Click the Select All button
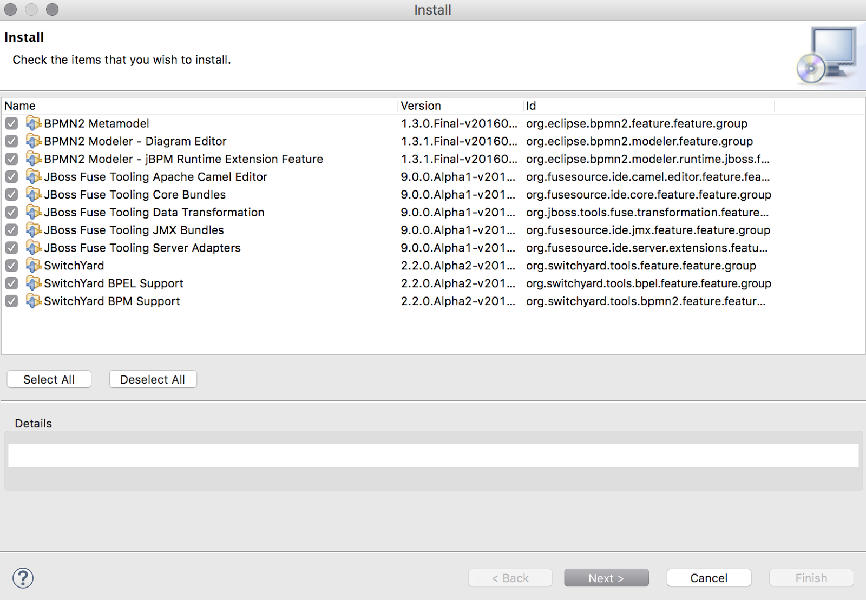866x600 pixels. (x=49, y=379)
